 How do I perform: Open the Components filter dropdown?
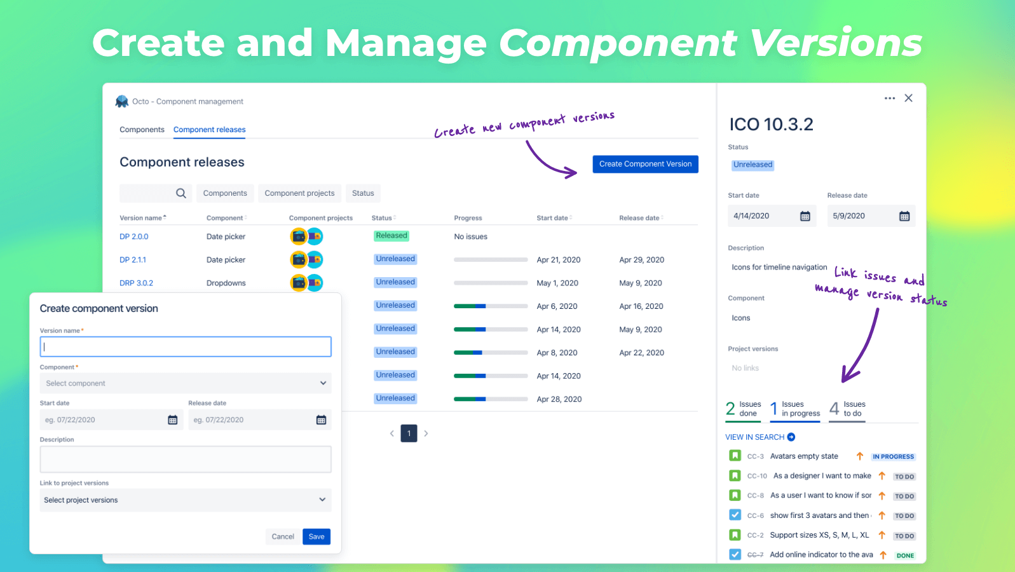tap(225, 193)
